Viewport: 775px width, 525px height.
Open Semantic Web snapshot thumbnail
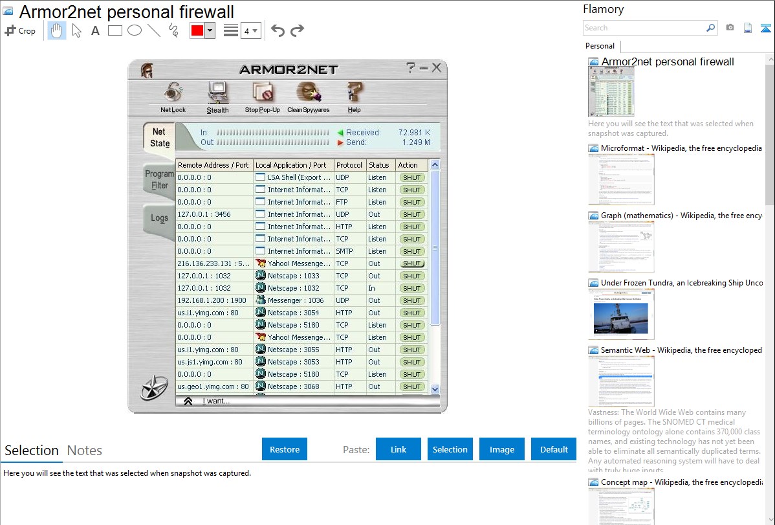[x=621, y=381]
